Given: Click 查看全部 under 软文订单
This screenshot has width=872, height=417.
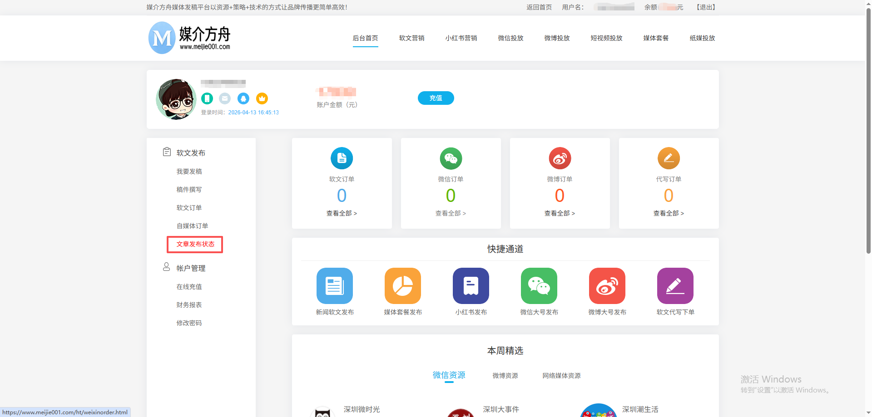Looking at the screenshot, I should point(342,213).
